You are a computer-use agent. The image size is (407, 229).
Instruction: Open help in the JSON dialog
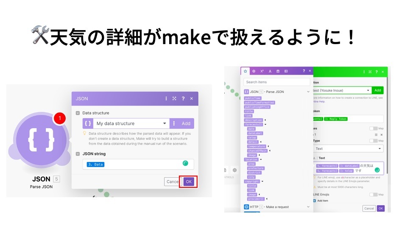point(183,99)
